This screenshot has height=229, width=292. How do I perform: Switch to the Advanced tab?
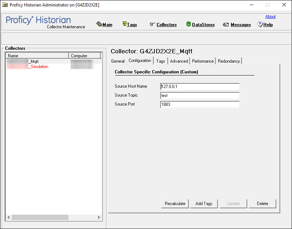click(x=179, y=61)
